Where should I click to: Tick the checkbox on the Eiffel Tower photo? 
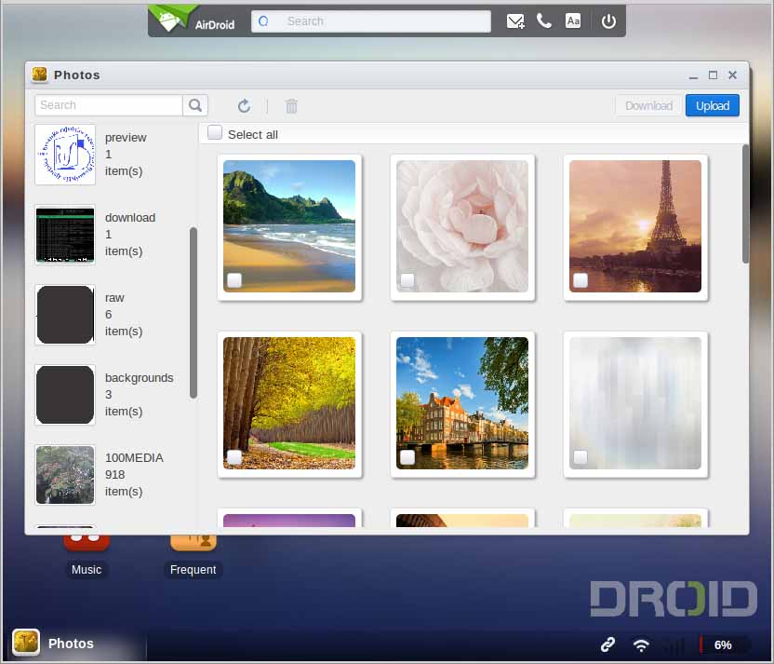[x=580, y=280]
